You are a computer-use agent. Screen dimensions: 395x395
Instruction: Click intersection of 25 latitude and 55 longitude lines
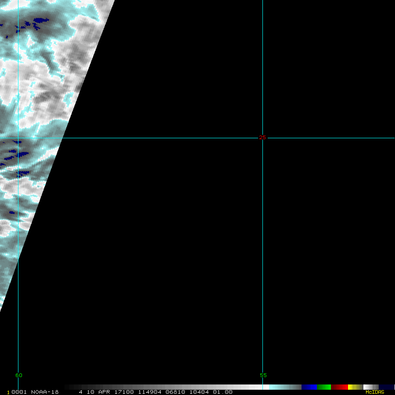[x=262, y=138]
